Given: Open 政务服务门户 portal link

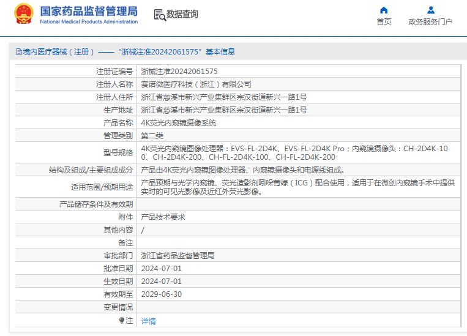Looking at the screenshot, I should tap(430, 22).
